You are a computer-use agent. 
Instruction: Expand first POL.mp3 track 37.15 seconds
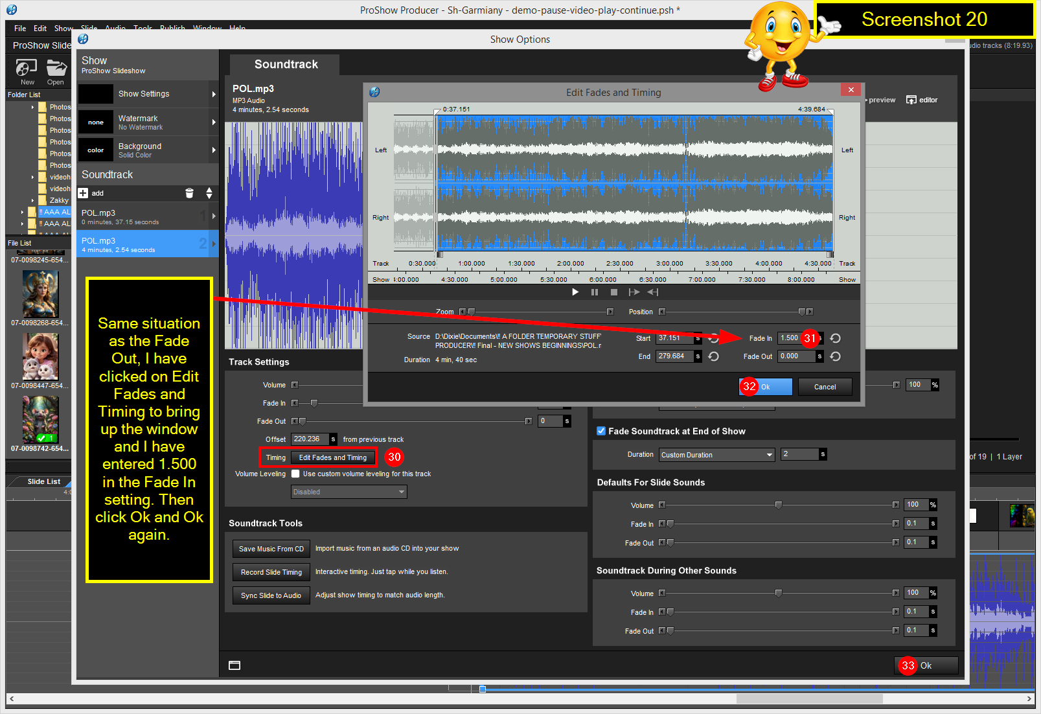pyautogui.click(x=214, y=216)
